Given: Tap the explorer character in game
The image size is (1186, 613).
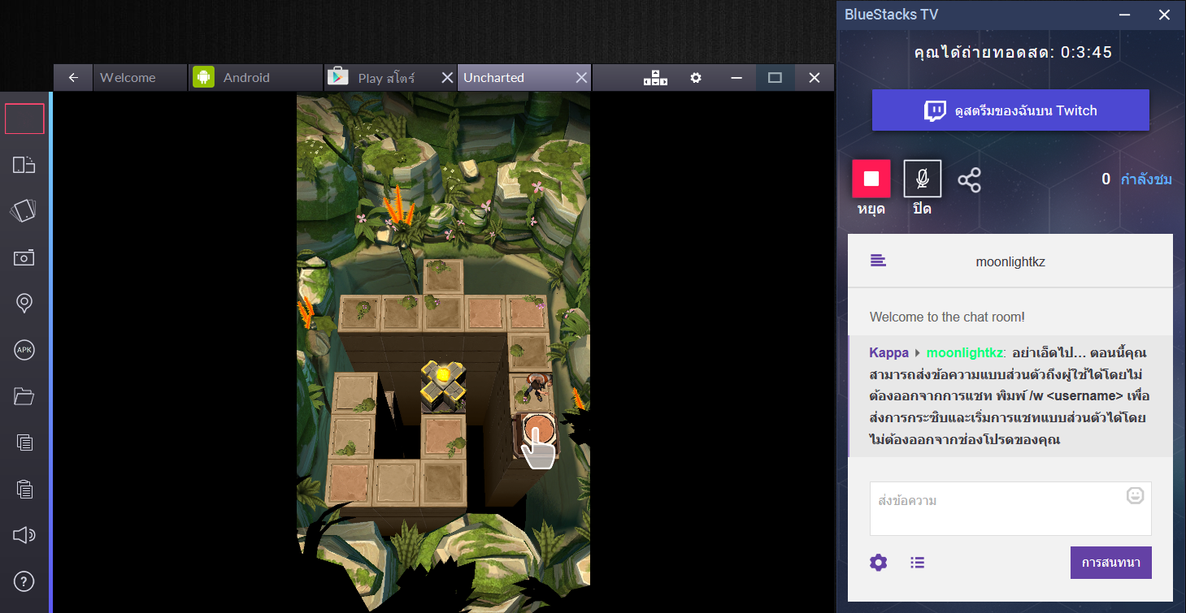Looking at the screenshot, I should coord(536,386).
